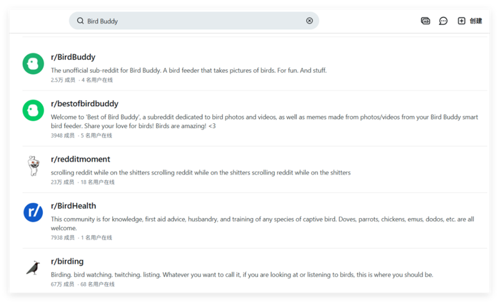Go to the r/redditmoment community
The width and height of the screenshot is (499, 302).
point(80,159)
